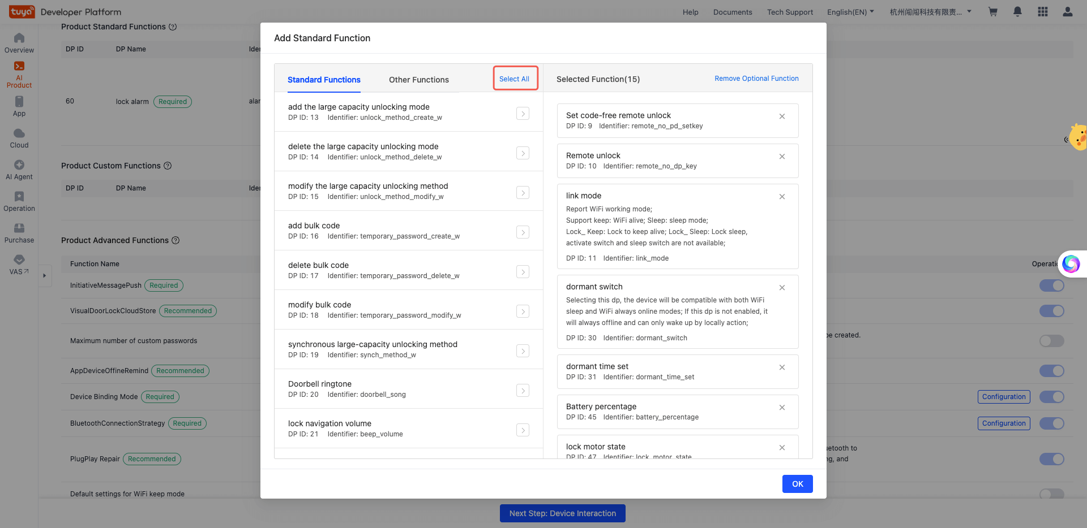Open AI Agent in the sidebar
Screen dimensions: 1087x528
pos(19,170)
